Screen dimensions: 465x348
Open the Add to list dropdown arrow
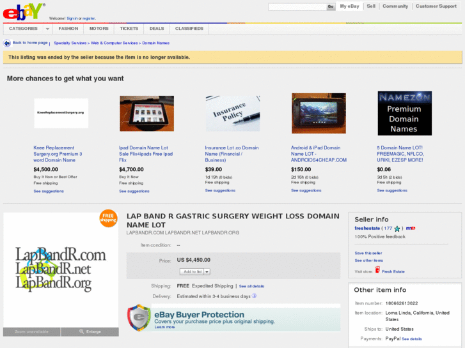pos(207,271)
